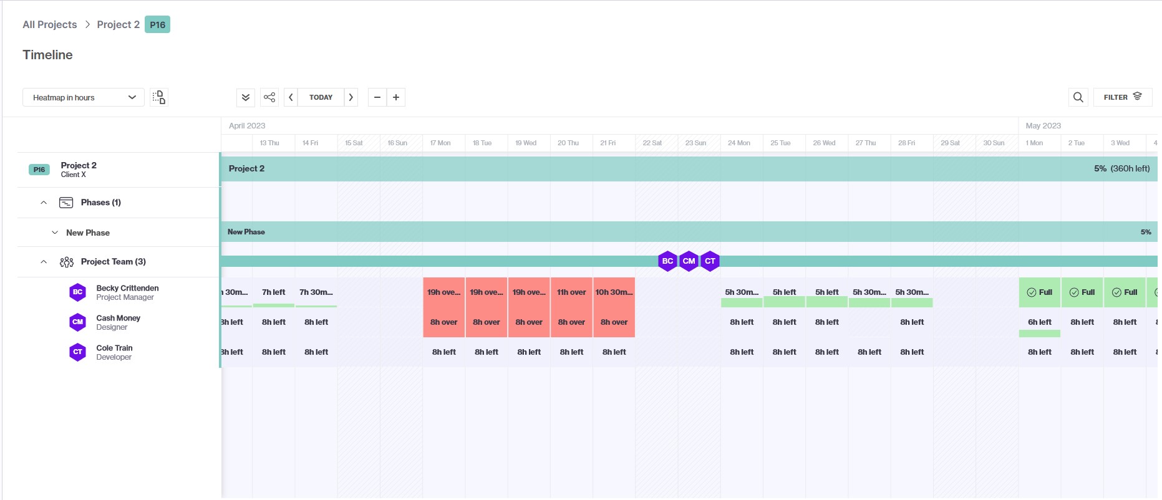
Task: Click Becky's Full cell on 3 Wed
Action: (1125, 292)
